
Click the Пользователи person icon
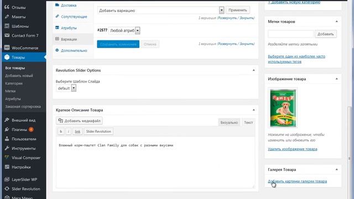click(7, 139)
